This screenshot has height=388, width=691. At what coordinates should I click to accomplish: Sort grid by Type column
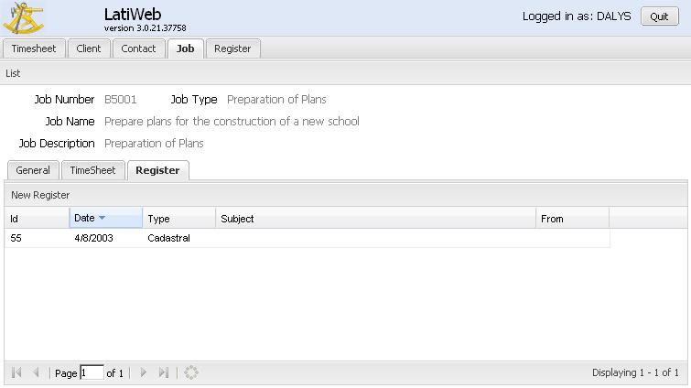coord(178,219)
